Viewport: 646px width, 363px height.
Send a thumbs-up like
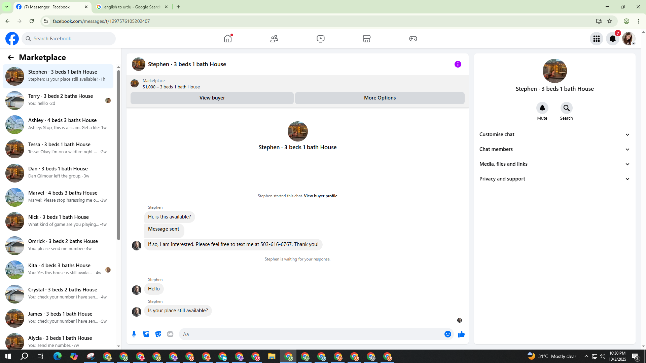[461, 334]
